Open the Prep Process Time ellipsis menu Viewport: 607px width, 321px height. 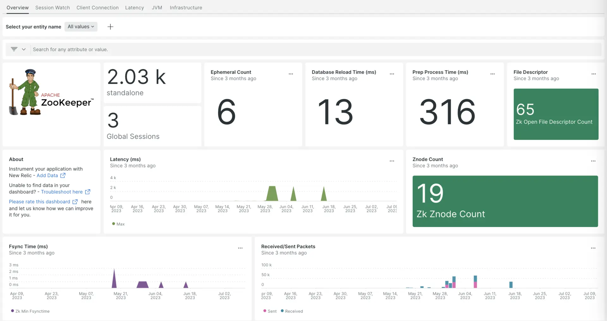click(492, 74)
